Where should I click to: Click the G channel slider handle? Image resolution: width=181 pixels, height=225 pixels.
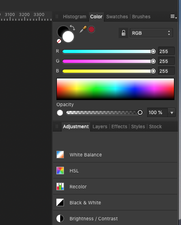[x=153, y=61]
